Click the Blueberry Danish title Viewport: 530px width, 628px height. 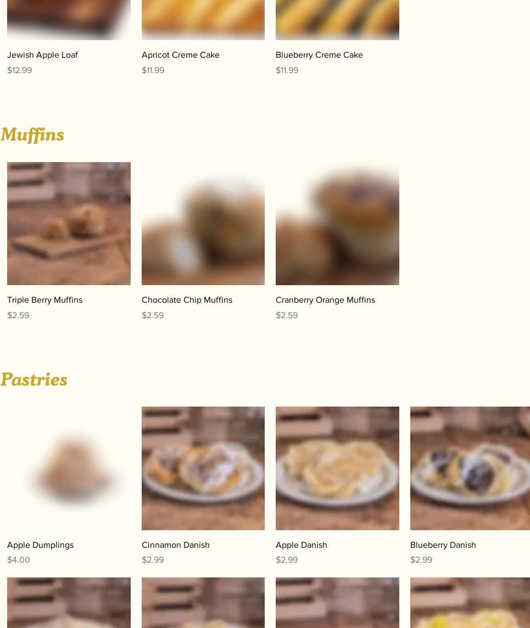coord(443,545)
